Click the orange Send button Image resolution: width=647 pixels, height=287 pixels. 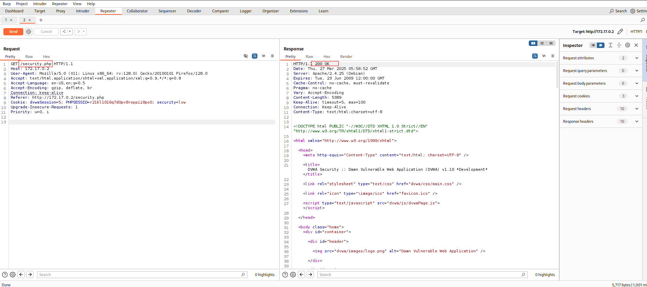click(x=13, y=32)
